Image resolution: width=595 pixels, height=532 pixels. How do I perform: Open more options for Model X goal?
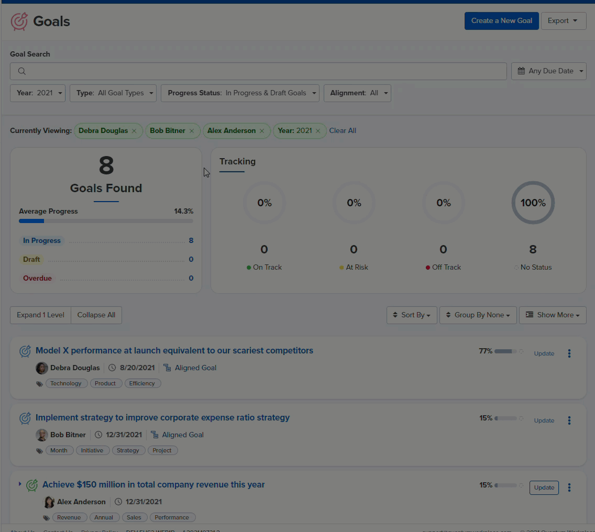(x=569, y=353)
